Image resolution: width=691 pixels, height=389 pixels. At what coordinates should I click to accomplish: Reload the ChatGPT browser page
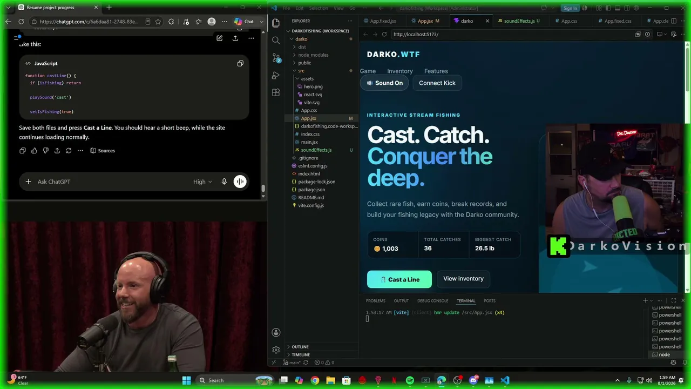coord(21,22)
